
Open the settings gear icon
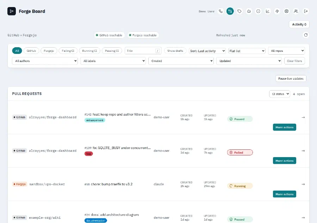point(286,11)
